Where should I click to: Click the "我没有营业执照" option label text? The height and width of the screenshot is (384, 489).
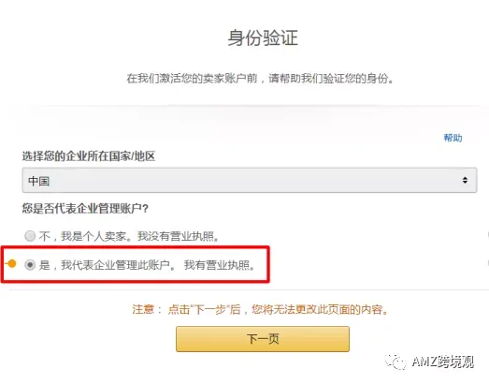(178, 236)
